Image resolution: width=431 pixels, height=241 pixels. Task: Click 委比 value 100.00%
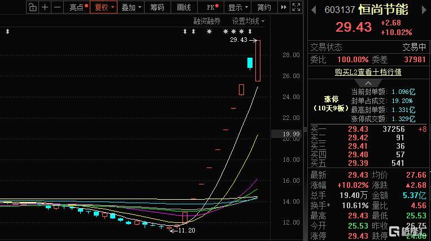click(353, 59)
